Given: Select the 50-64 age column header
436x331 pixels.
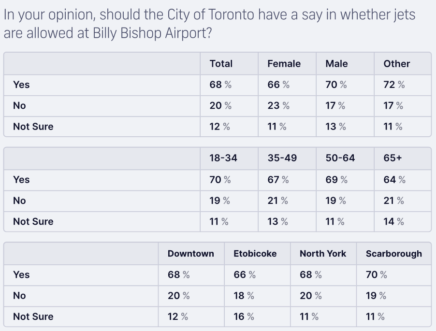Looking at the screenshot, I should coord(340,158).
